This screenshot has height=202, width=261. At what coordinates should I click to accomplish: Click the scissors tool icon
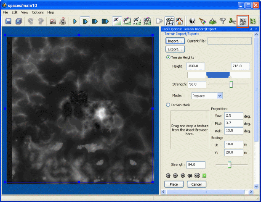coord(232,21)
